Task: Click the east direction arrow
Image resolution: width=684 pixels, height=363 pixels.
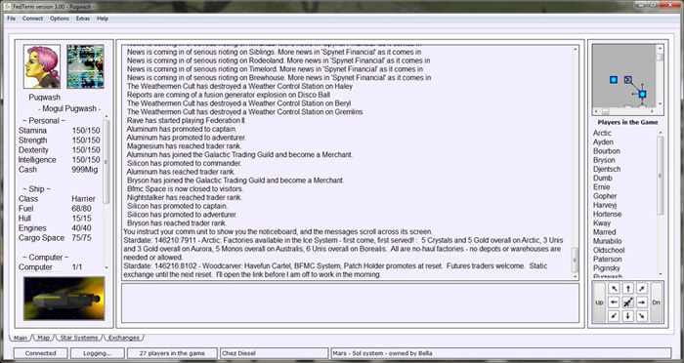Action: point(642,302)
